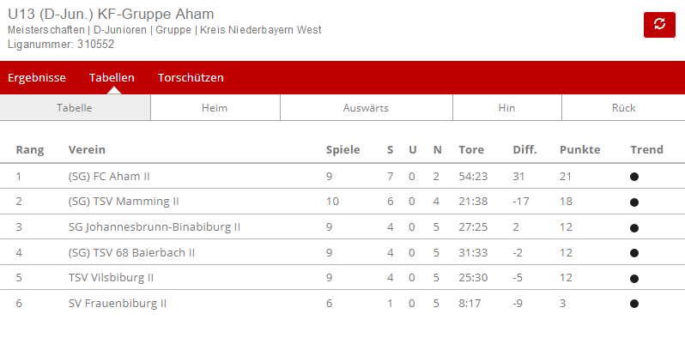Click the trend dot for FC Aham II
This screenshot has width=685, height=362.
coord(634,177)
